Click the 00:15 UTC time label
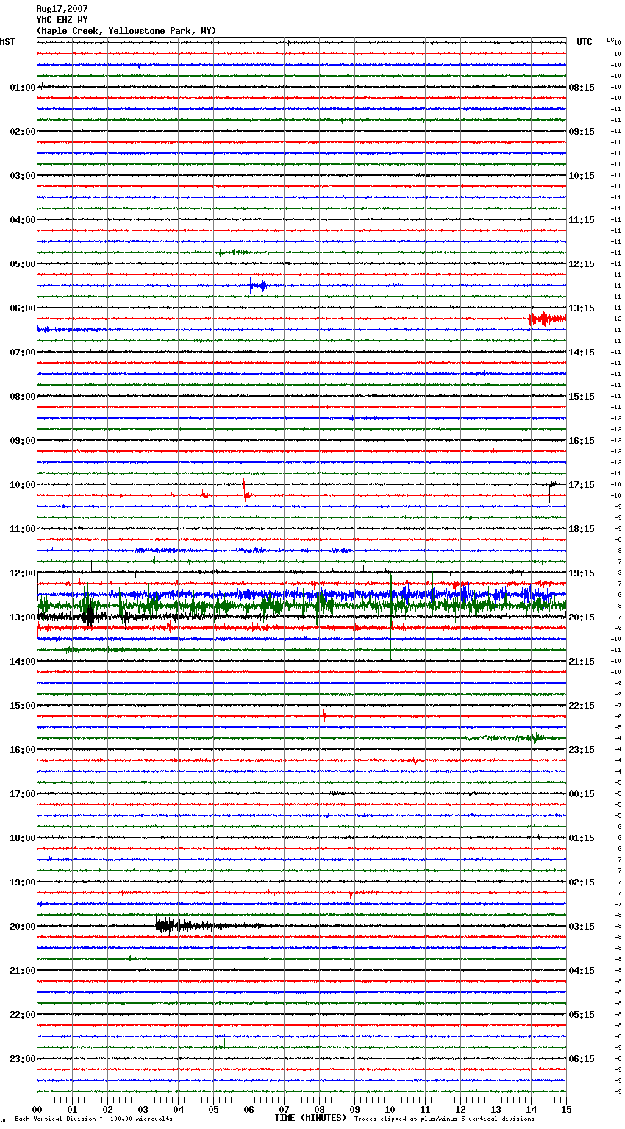 582,794
